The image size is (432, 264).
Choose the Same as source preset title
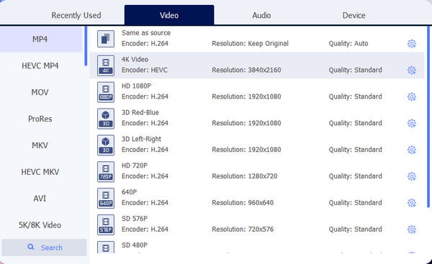click(x=146, y=33)
